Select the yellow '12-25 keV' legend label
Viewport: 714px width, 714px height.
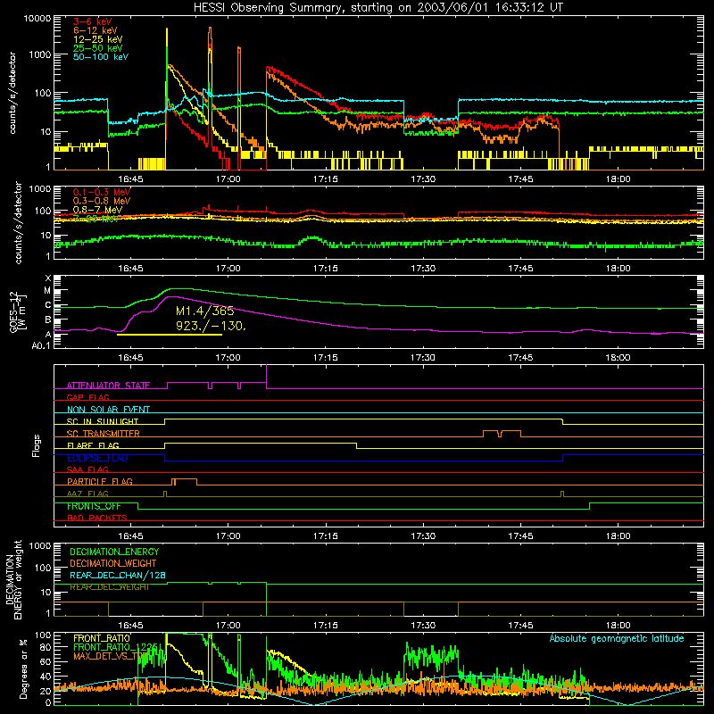[x=98, y=39]
